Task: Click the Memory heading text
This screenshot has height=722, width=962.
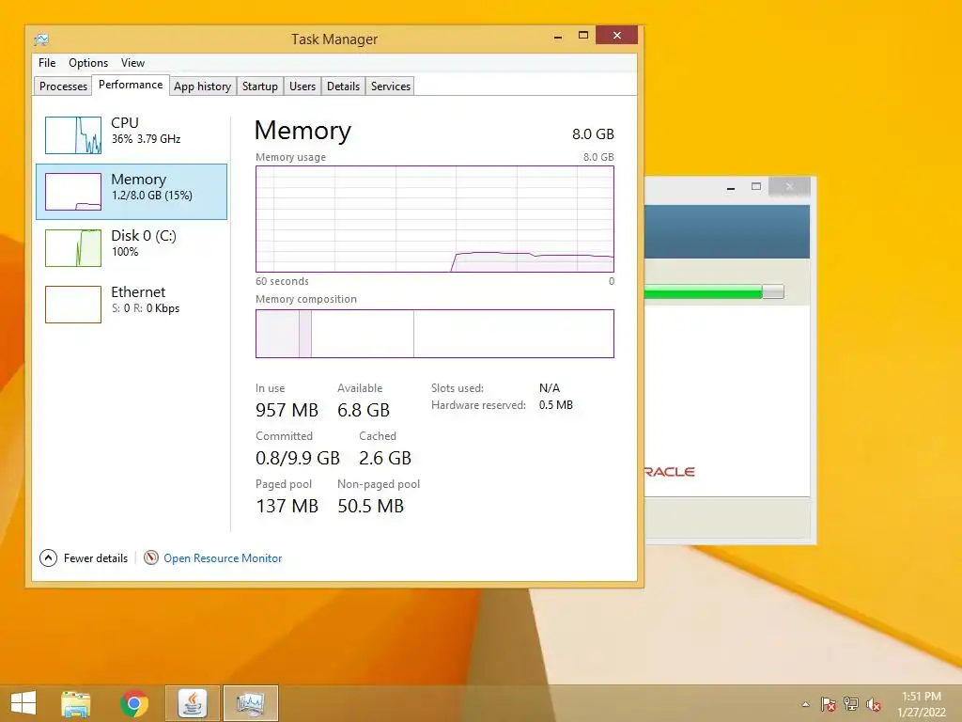Action: [x=303, y=130]
